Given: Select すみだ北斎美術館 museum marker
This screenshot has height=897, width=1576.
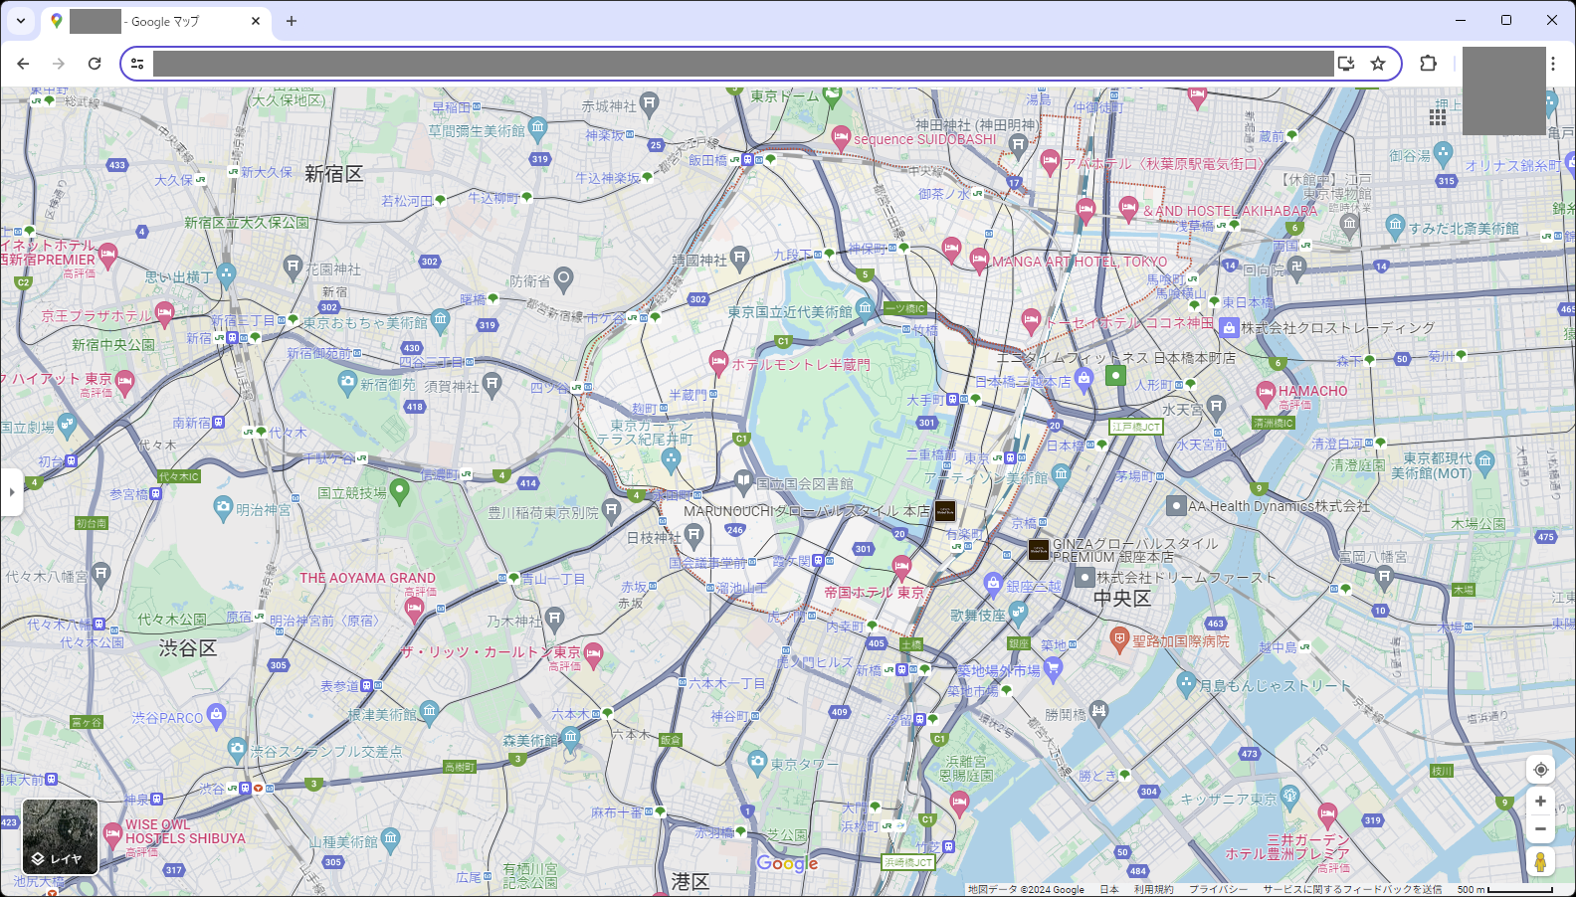Looking at the screenshot, I should 1396,225.
